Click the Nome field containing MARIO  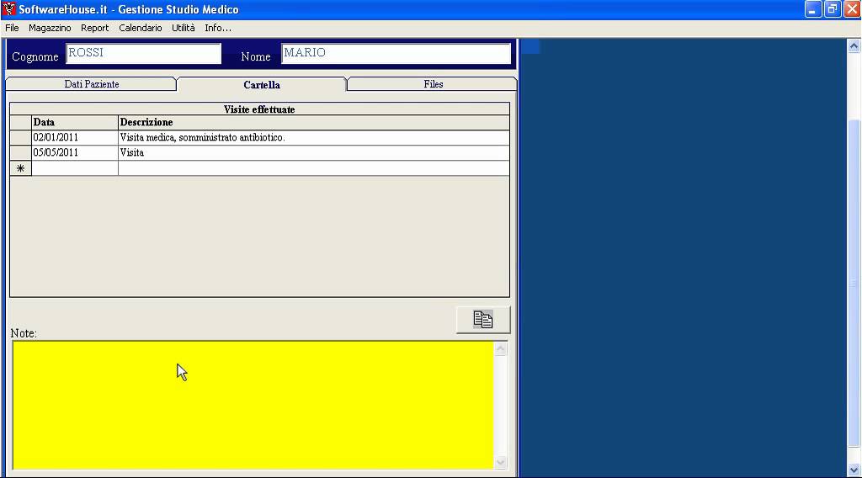click(396, 54)
